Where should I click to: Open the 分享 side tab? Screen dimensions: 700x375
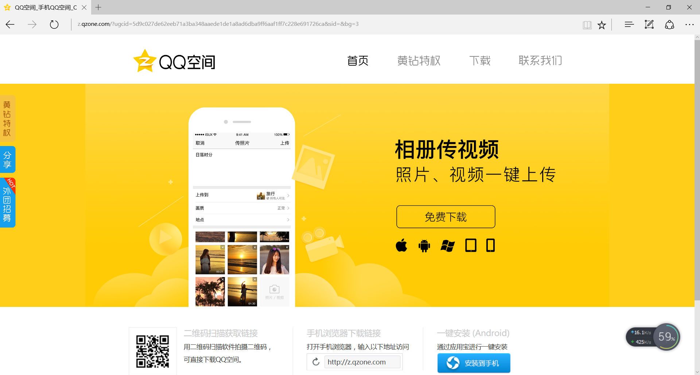click(7, 159)
